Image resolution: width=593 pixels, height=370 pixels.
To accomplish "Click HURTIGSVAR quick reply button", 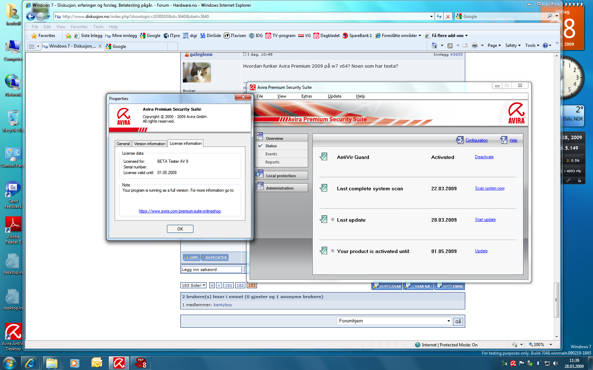I will click(x=387, y=286).
